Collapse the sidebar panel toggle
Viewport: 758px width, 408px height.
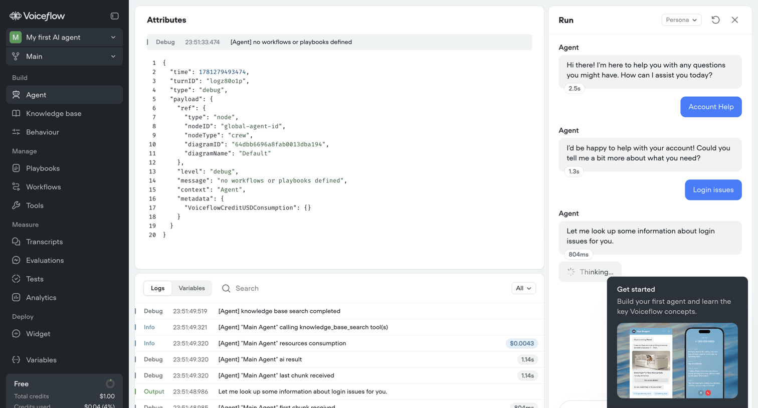(x=114, y=16)
